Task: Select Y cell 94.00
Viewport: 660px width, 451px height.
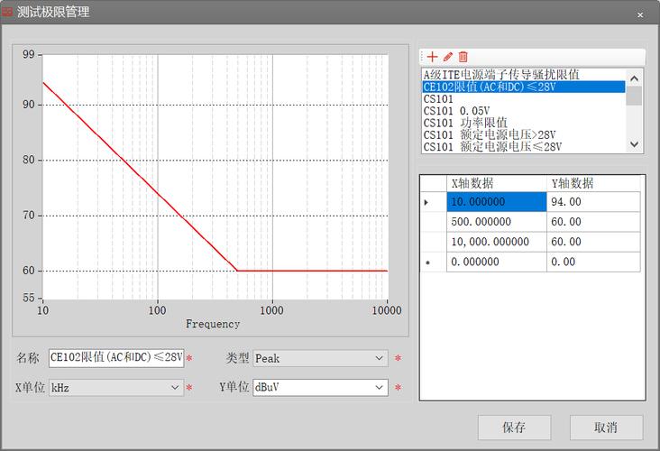Action: [593, 202]
